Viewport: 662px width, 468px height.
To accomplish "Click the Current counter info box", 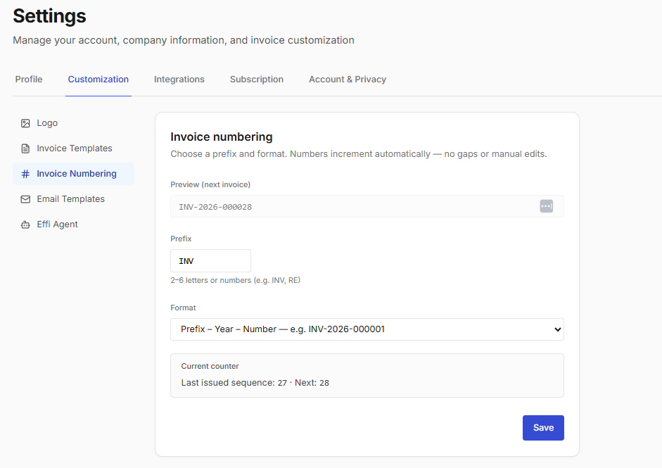I will pos(367,376).
